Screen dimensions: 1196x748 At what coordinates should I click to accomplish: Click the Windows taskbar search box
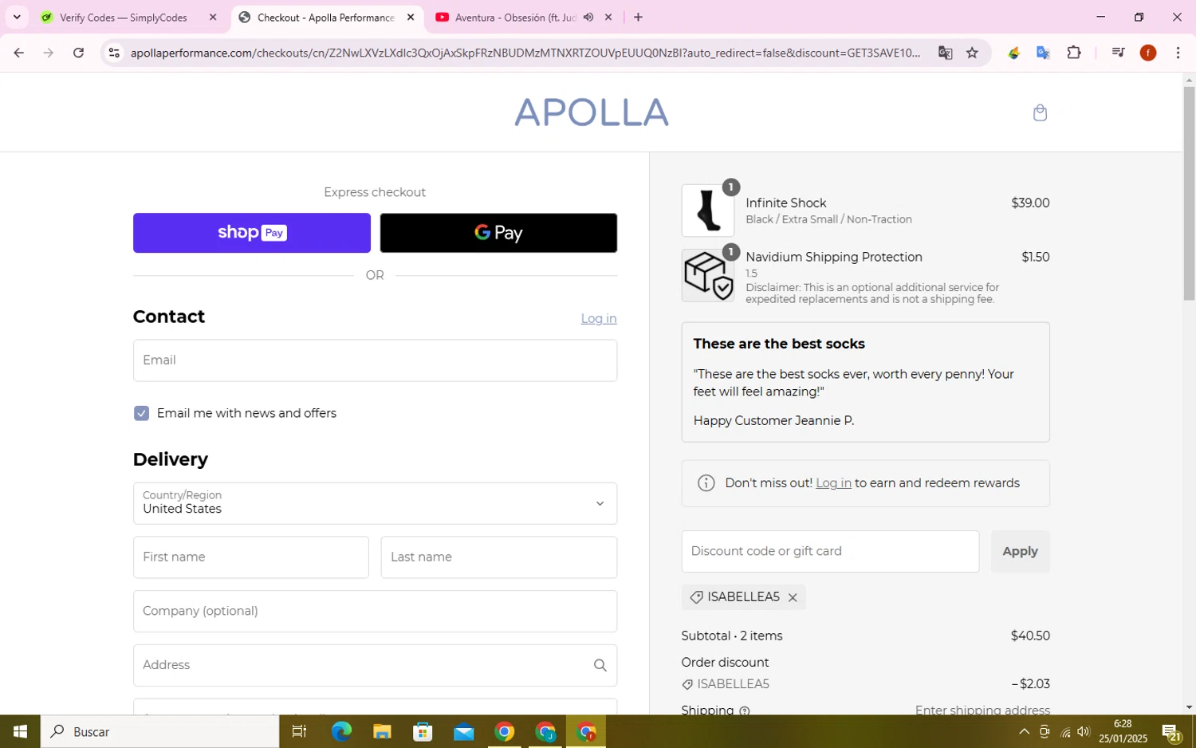pyautogui.click(x=160, y=731)
